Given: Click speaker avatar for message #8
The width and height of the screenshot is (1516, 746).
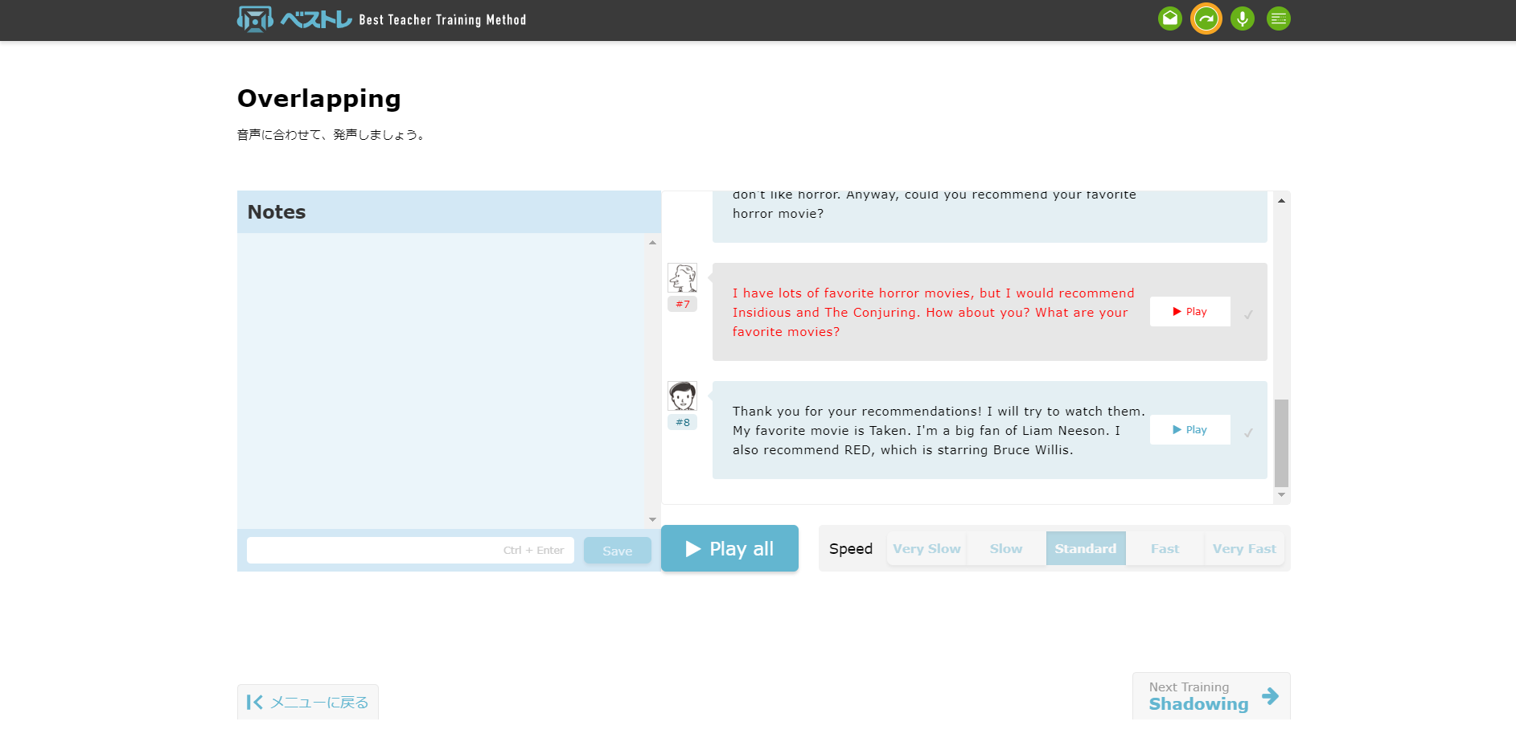Looking at the screenshot, I should point(682,396).
